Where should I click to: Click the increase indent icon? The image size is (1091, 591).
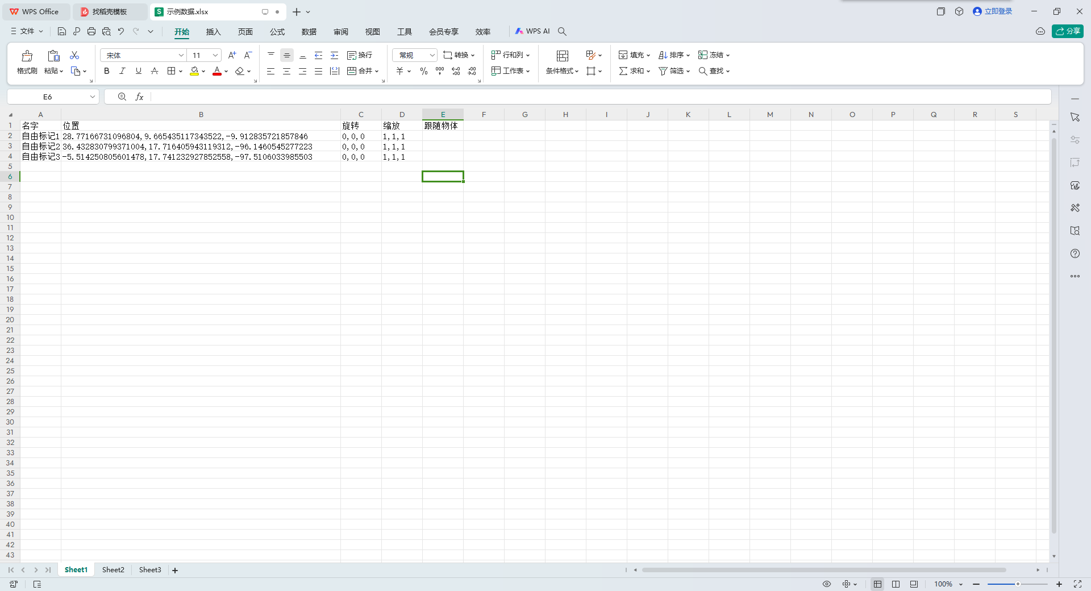pos(335,55)
